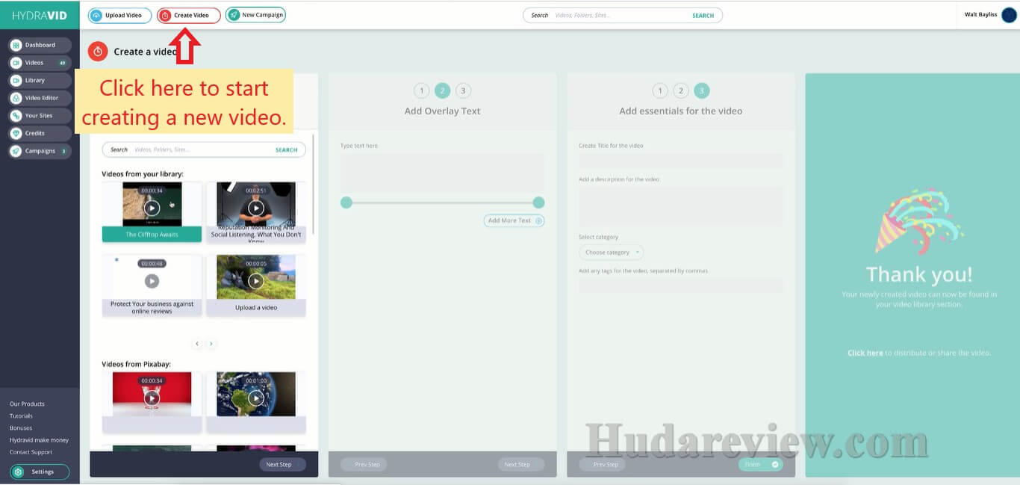Click step 1 in Add Overlay Text panel
This screenshot has width=1020, height=485.
pos(421,90)
